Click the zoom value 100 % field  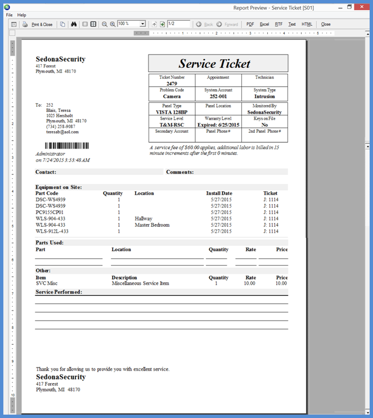128,24
